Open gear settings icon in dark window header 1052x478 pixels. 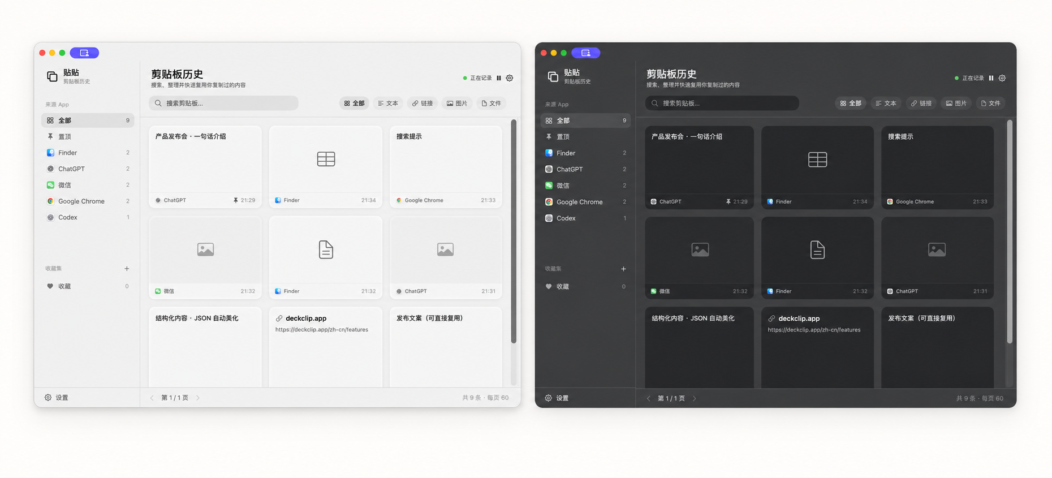tap(1002, 78)
